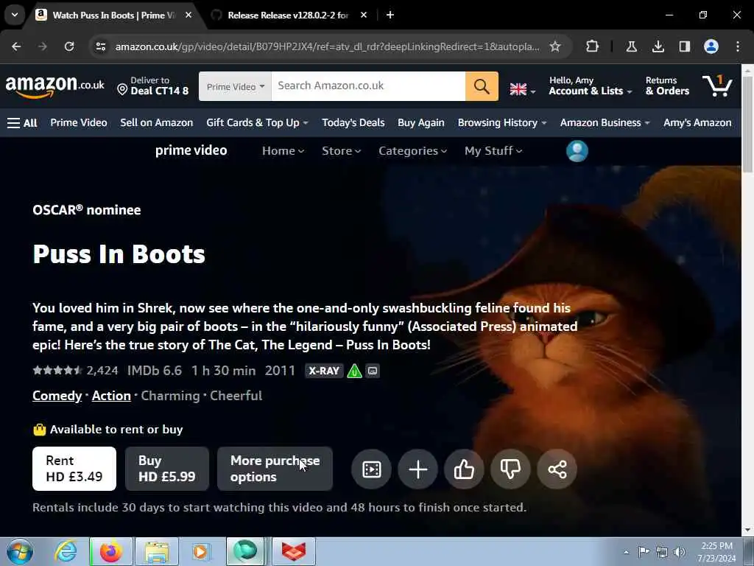The height and width of the screenshot is (566, 754).
Task: Click the orange search magnifier button
Action: (482, 86)
